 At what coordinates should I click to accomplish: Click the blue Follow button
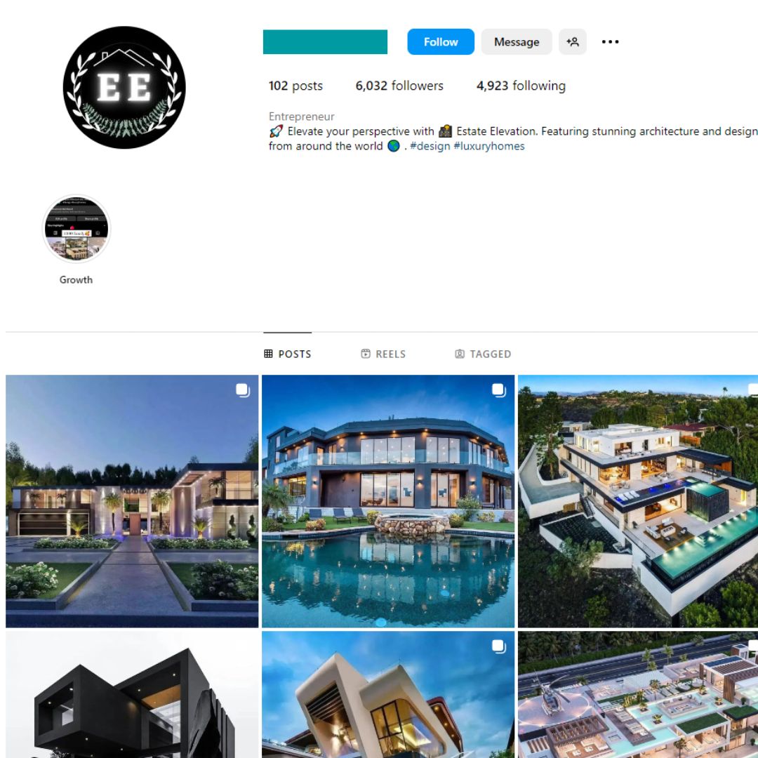[x=440, y=42]
